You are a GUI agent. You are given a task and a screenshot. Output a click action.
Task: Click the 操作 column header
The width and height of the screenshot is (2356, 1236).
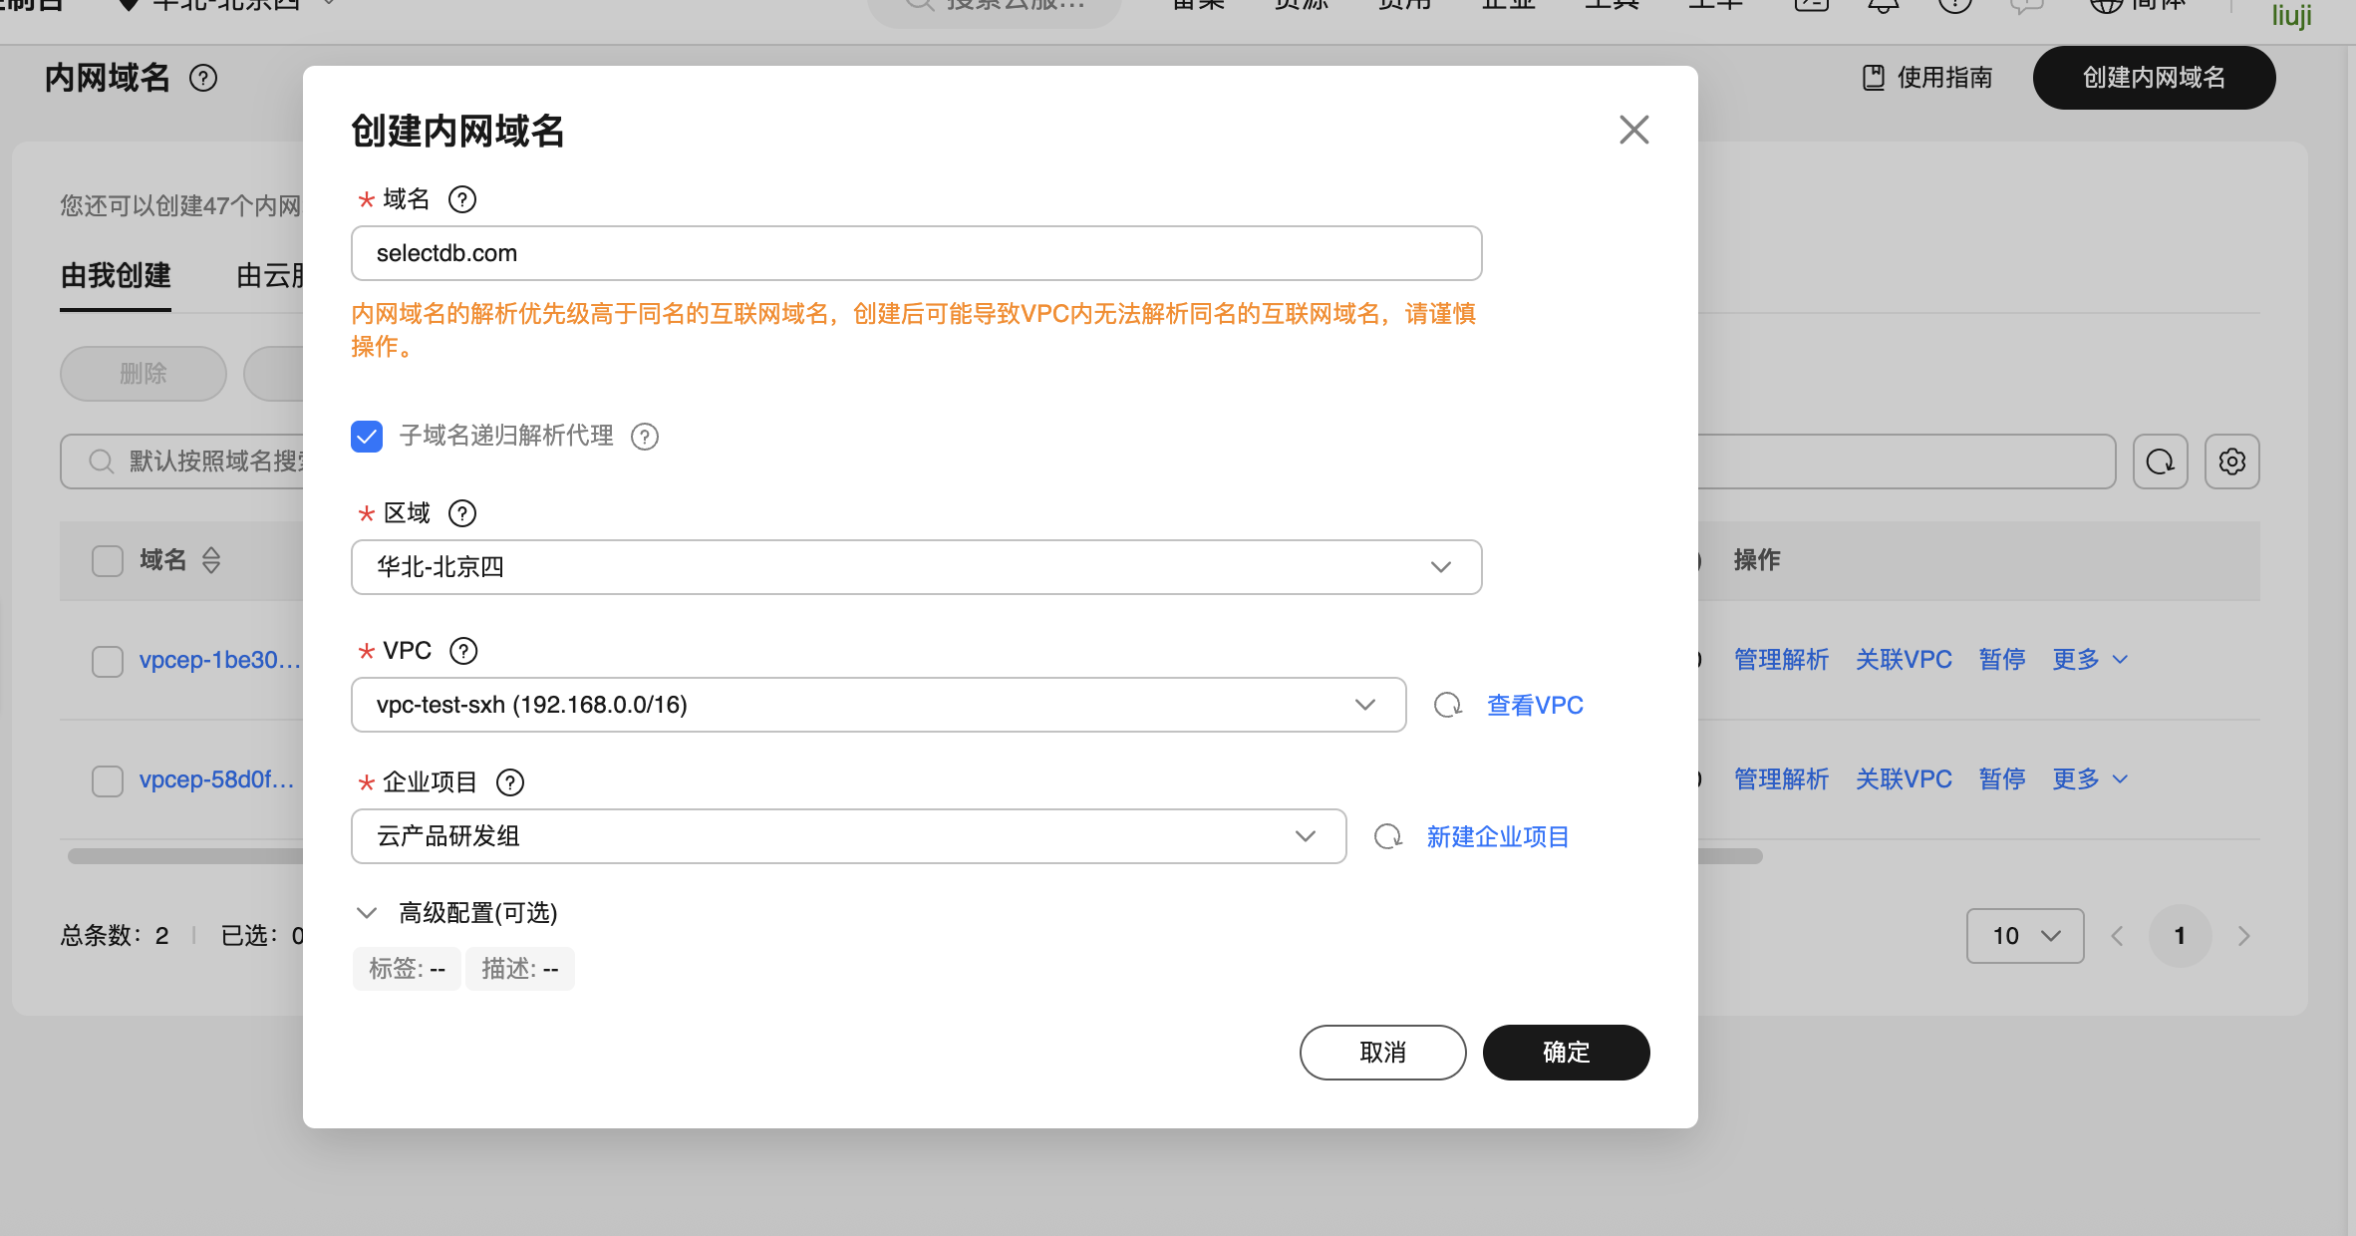[1757, 560]
